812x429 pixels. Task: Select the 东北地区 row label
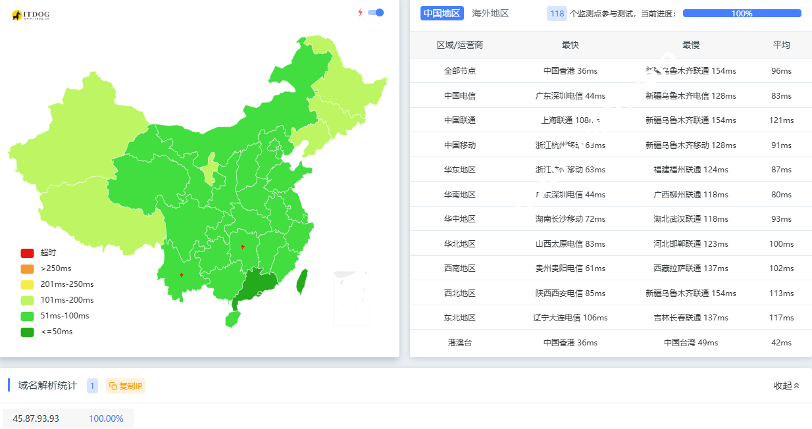pos(460,317)
